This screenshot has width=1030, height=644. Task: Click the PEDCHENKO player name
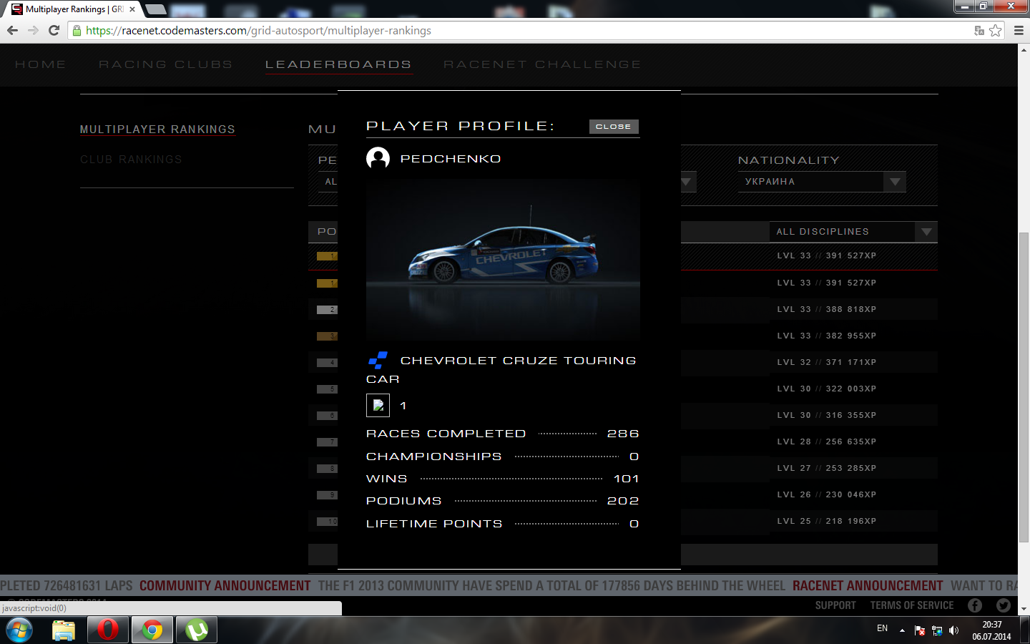tap(451, 159)
